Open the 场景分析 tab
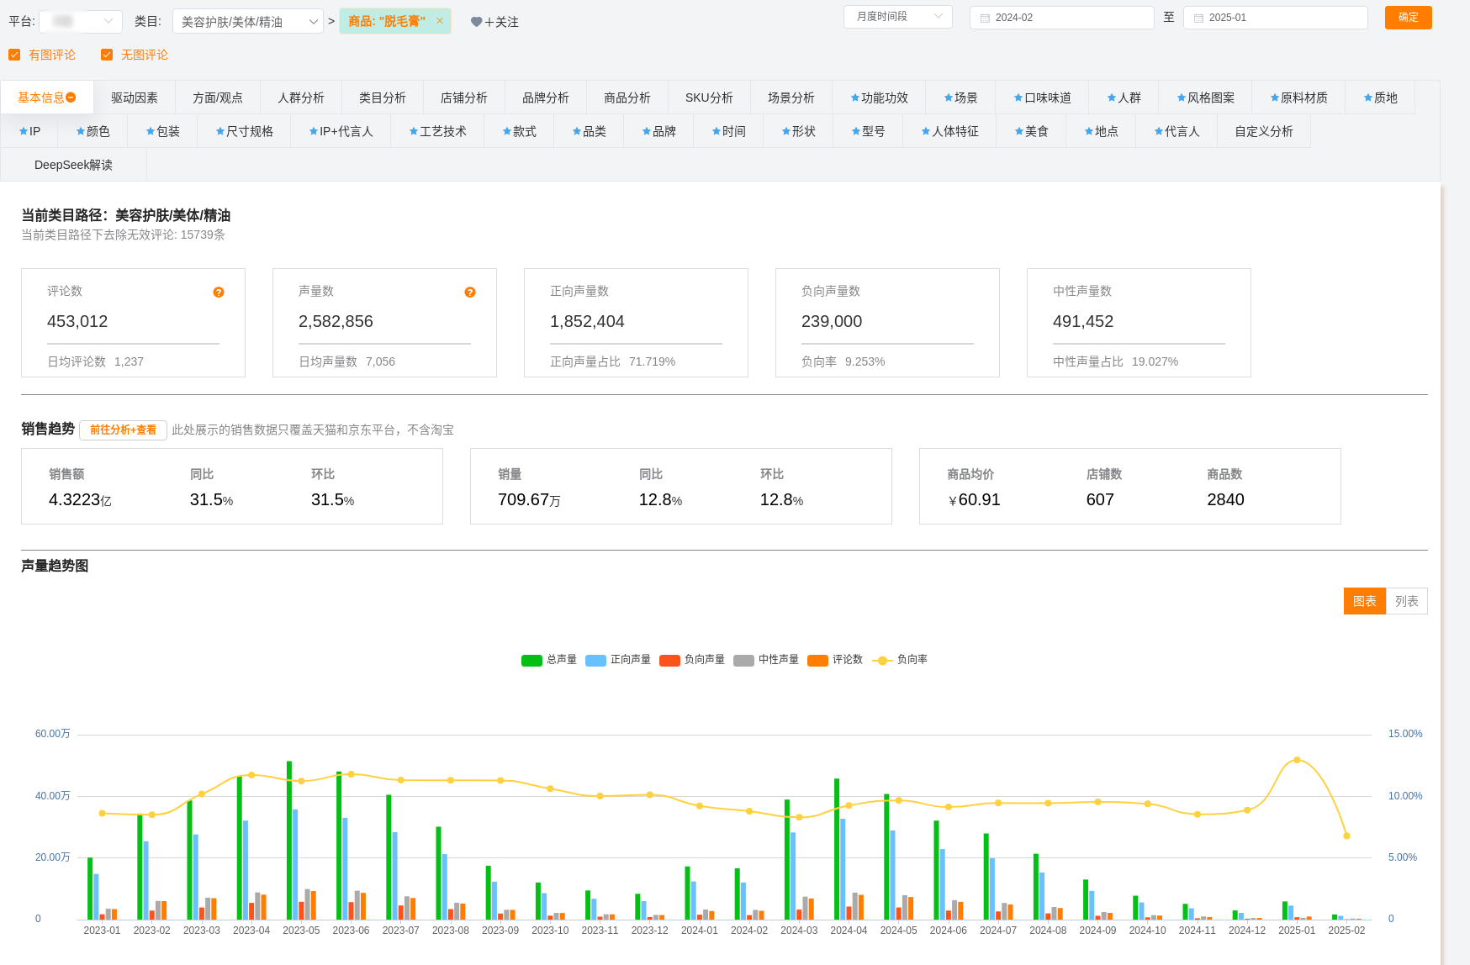The height and width of the screenshot is (965, 1470). [791, 98]
